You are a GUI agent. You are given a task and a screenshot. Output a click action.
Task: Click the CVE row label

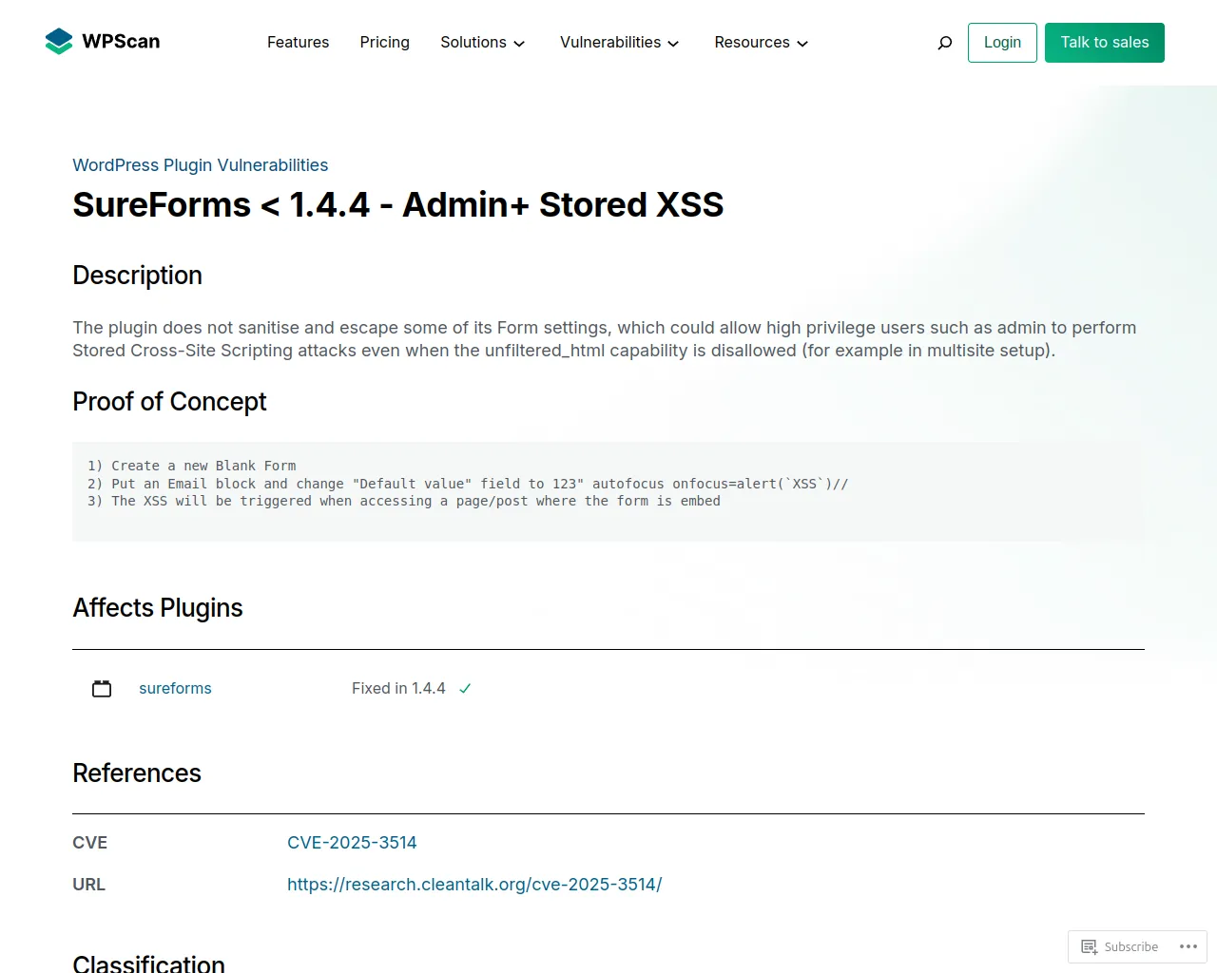tap(90, 843)
